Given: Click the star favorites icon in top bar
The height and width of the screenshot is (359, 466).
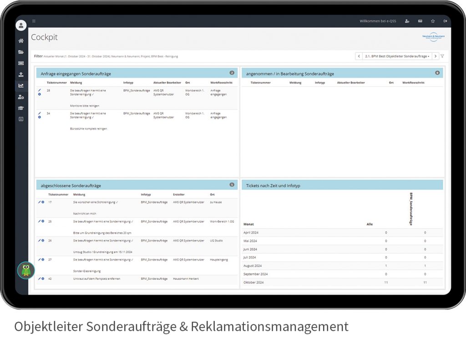Looking at the screenshot, I should click(x=433, y=21).
